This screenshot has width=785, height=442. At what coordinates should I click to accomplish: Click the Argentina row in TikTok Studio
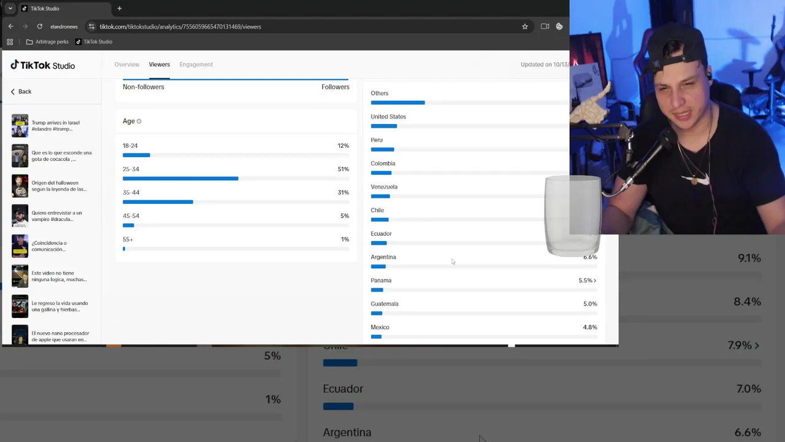point(484,261)
